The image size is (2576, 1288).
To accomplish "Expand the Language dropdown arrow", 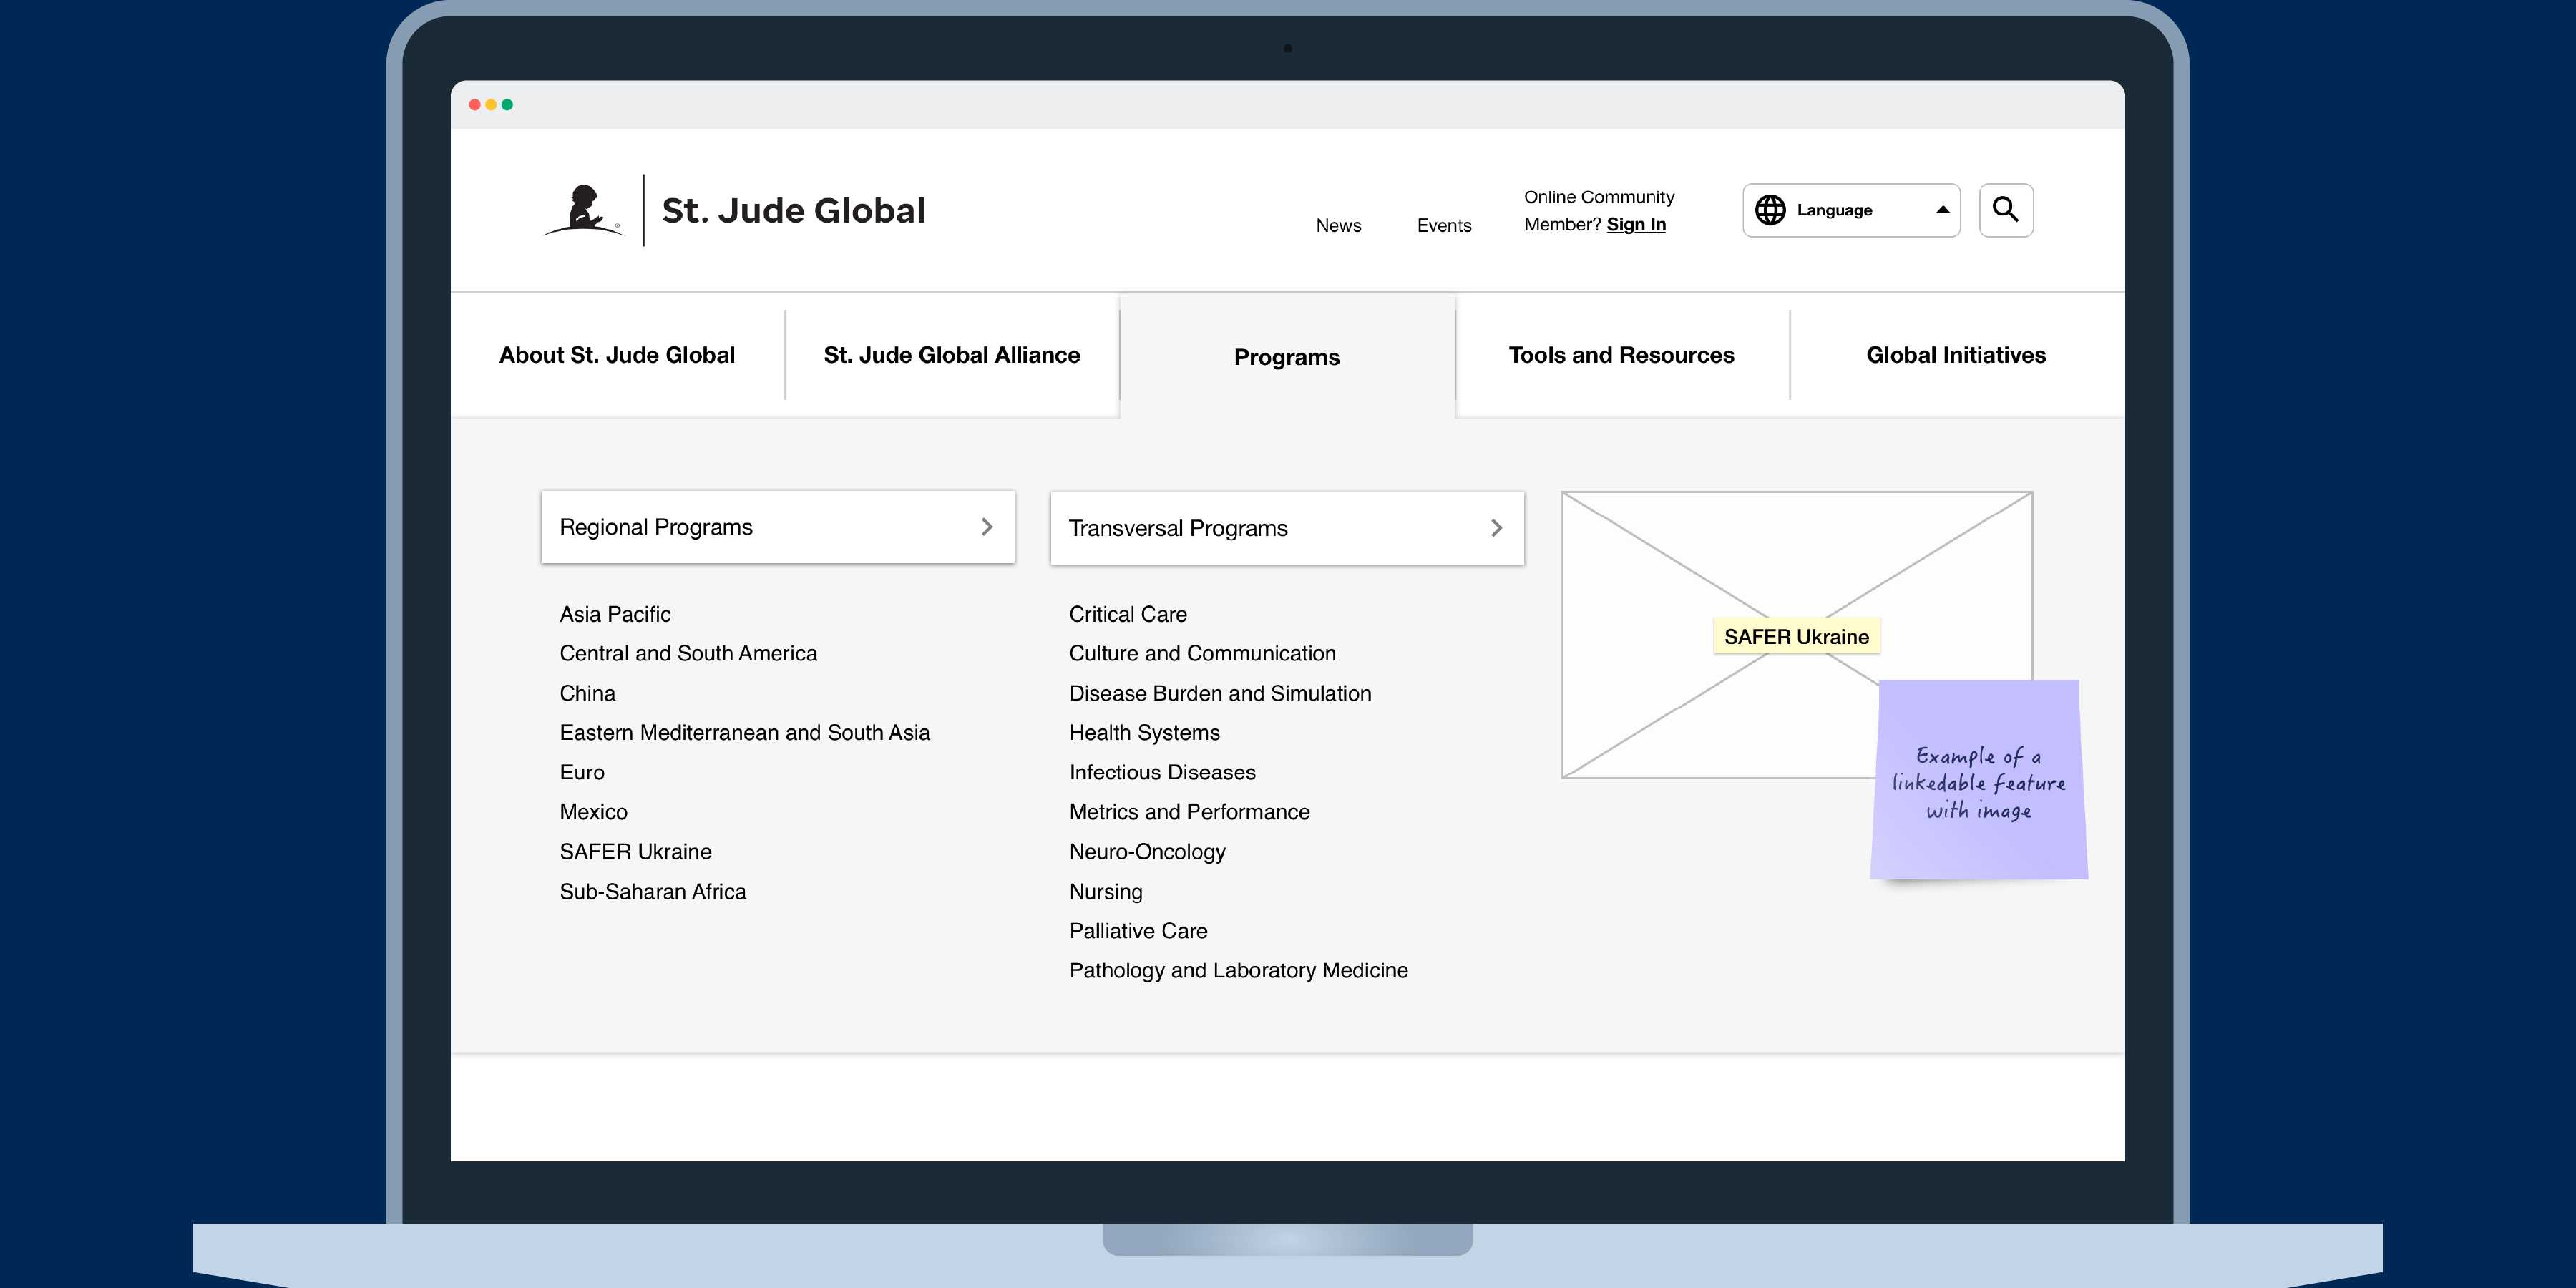I will (1942, 210).
